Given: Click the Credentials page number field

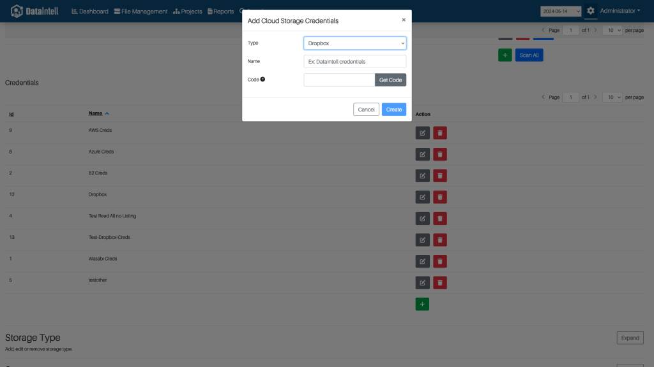Looking at the screenshot, I should tap(570, 97).
